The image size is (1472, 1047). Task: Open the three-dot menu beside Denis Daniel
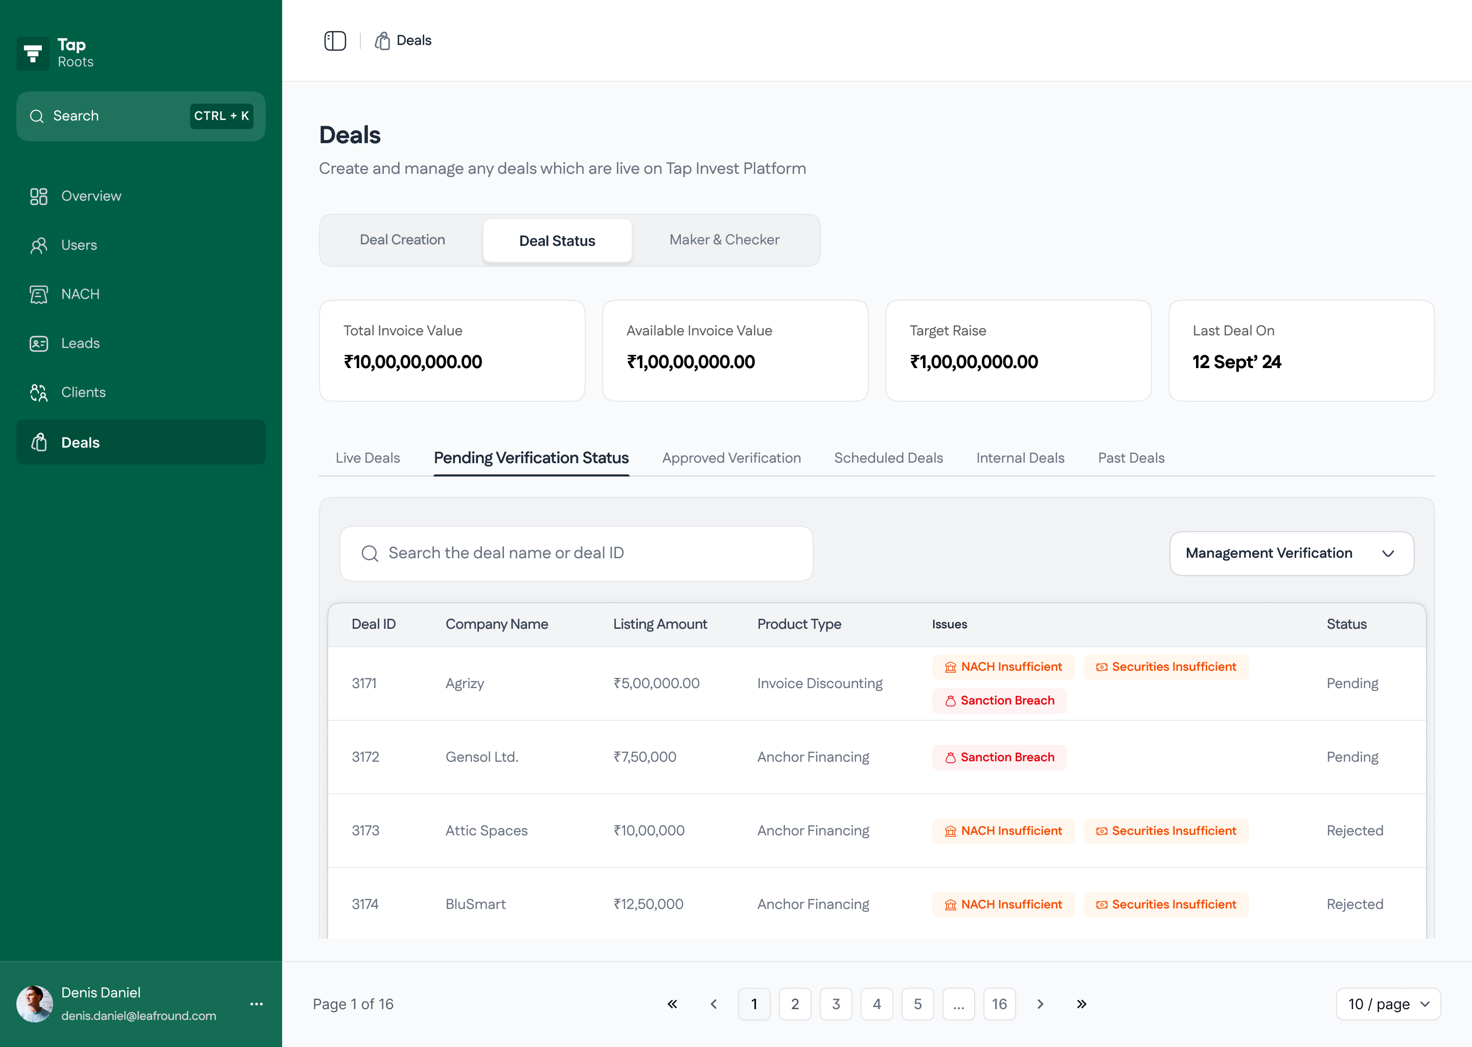pos(257,1004)
